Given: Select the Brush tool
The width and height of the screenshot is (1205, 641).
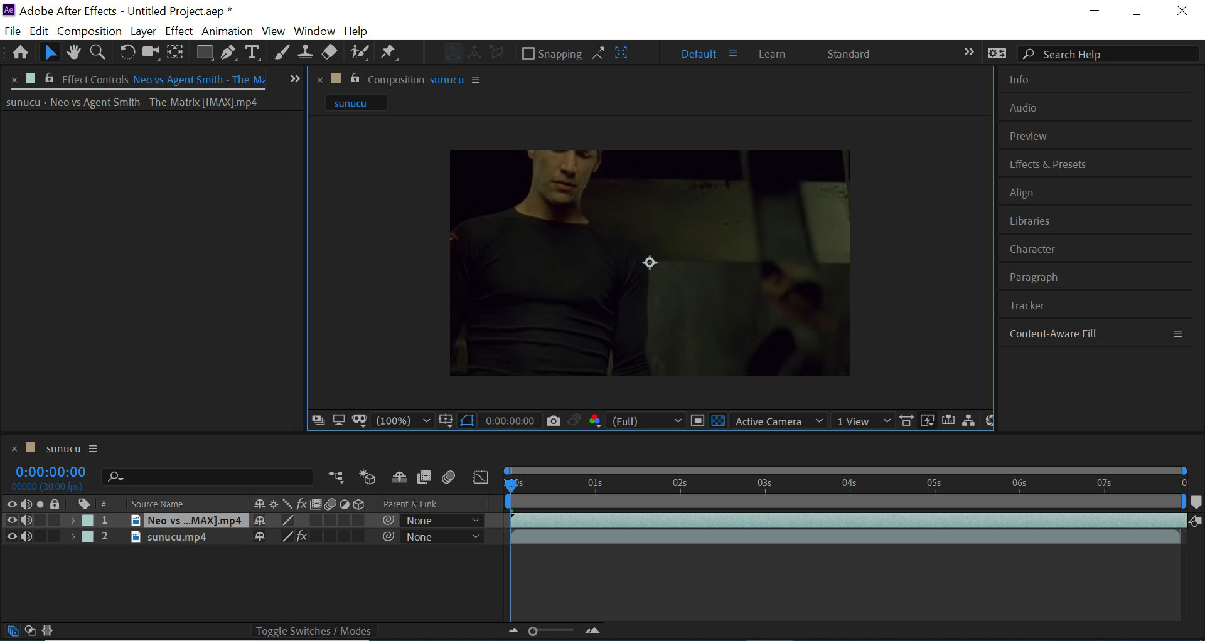Looking at the screenshot, I should pos(282,53).
